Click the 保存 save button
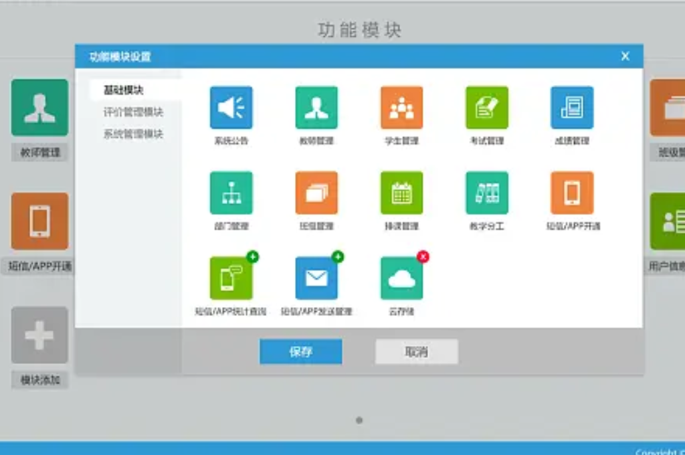 tap(300, 351)
